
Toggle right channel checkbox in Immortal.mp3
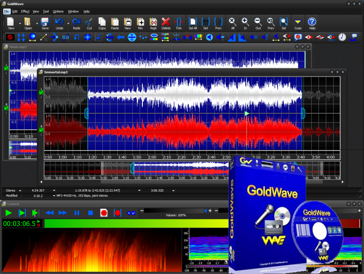(x=41, y=130)
